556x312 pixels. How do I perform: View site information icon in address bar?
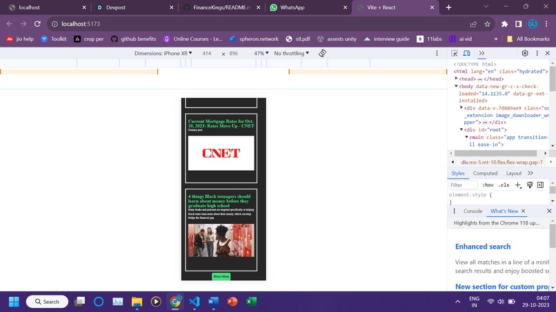pyautogui.click(x=54, y=23)
